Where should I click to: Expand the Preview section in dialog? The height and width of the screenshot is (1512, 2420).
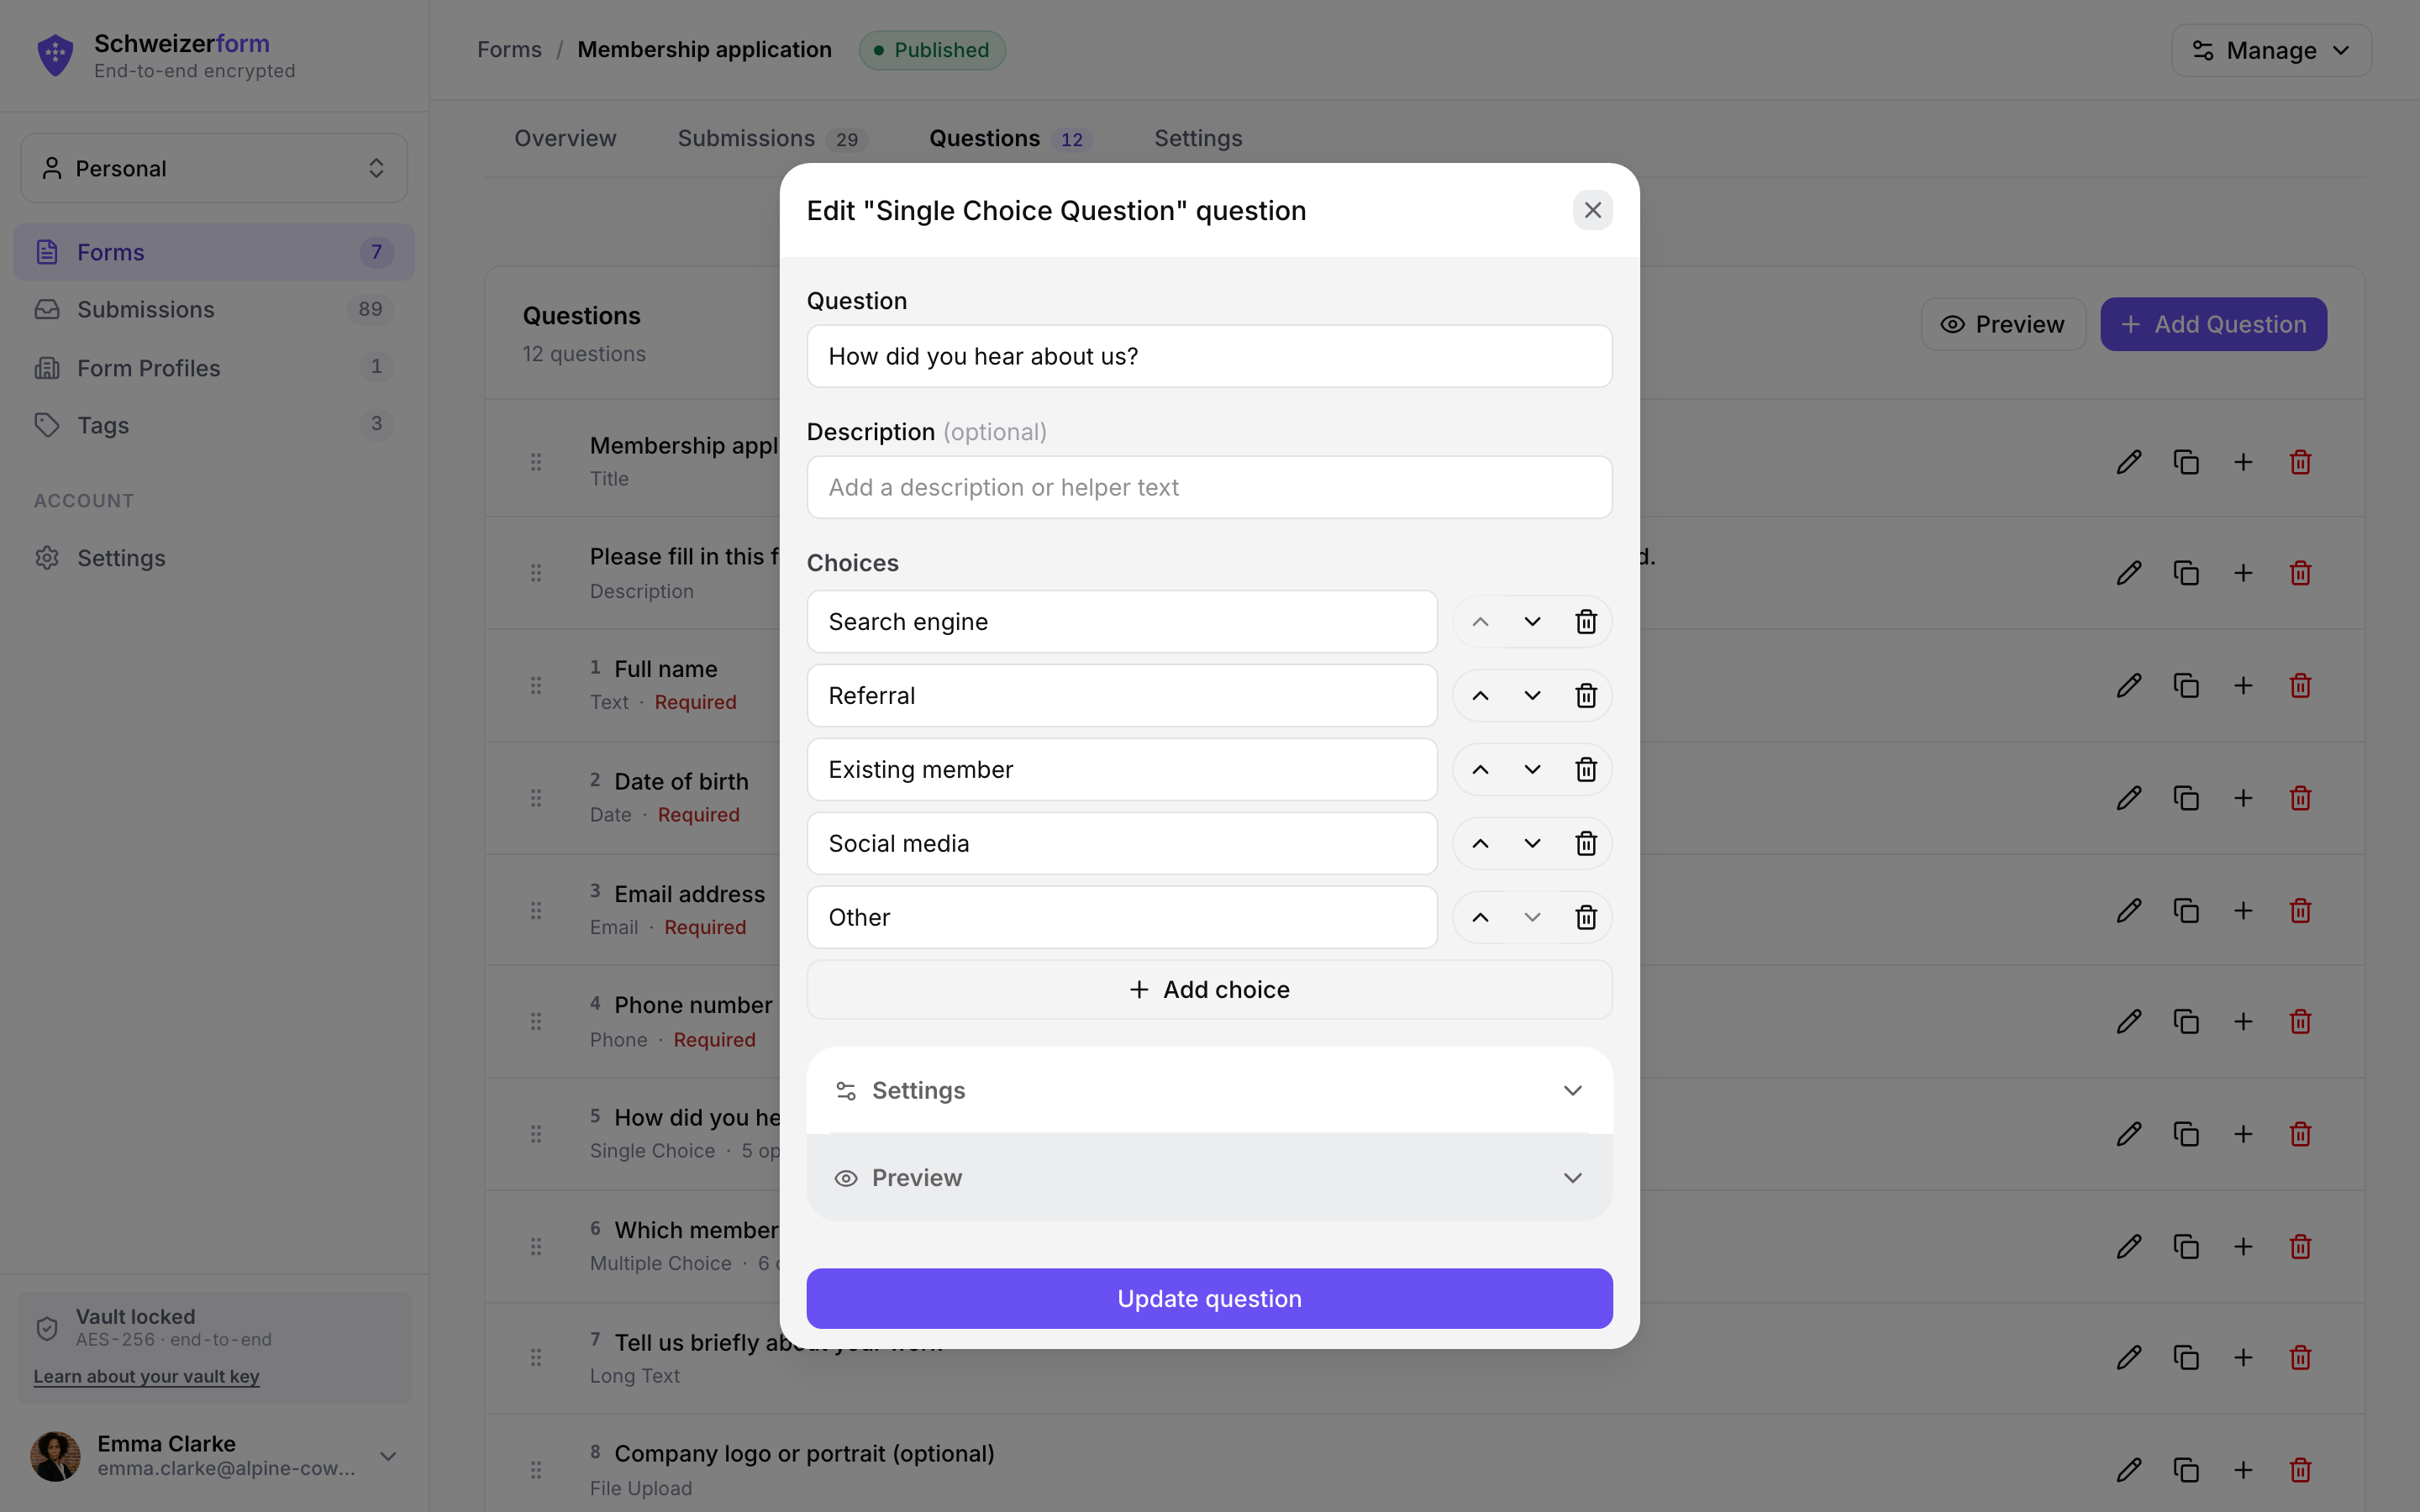pos(1209,1178)
